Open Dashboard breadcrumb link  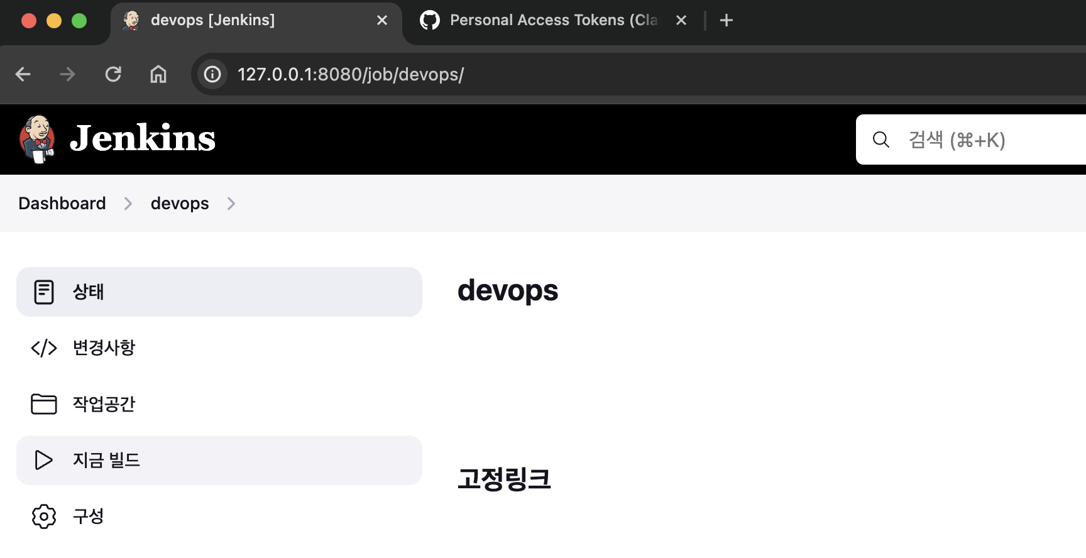click(x=62, y=204)
